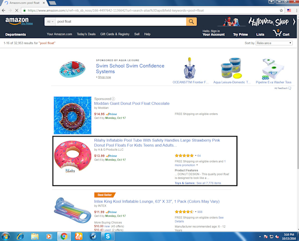Stop page loading with the X button
299x241 pixels.
(x=17, y=11)
